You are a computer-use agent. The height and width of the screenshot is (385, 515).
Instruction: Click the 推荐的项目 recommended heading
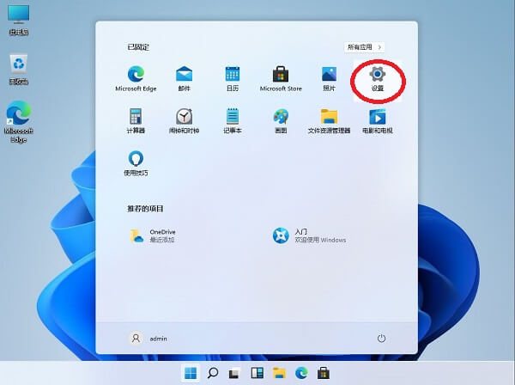click(145, 209)
